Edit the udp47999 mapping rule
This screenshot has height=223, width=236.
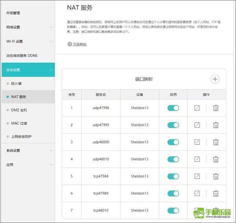coord(197,125)
